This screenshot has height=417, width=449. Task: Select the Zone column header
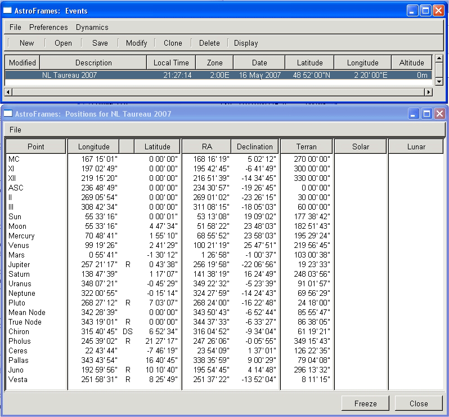click(x=214, y=63)
